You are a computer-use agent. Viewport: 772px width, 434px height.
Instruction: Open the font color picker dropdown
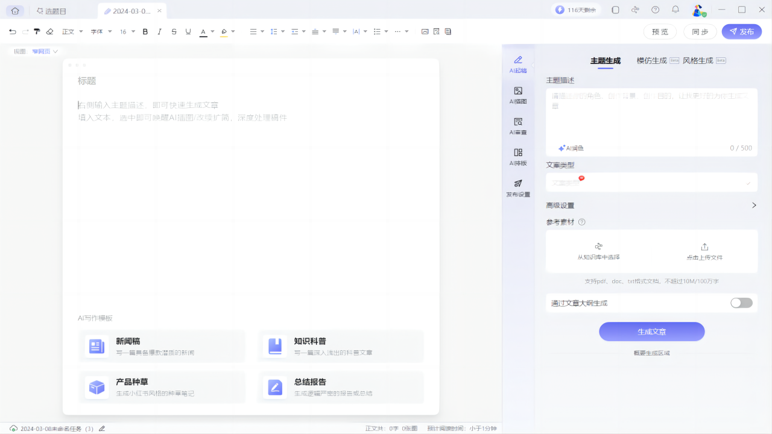point(212,31)
